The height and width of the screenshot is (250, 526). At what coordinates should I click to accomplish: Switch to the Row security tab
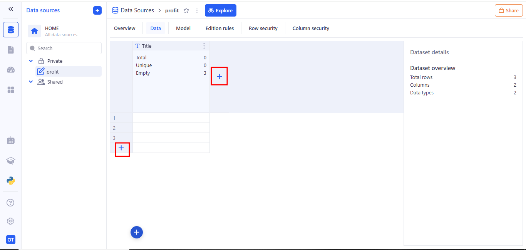pos(263,28)
